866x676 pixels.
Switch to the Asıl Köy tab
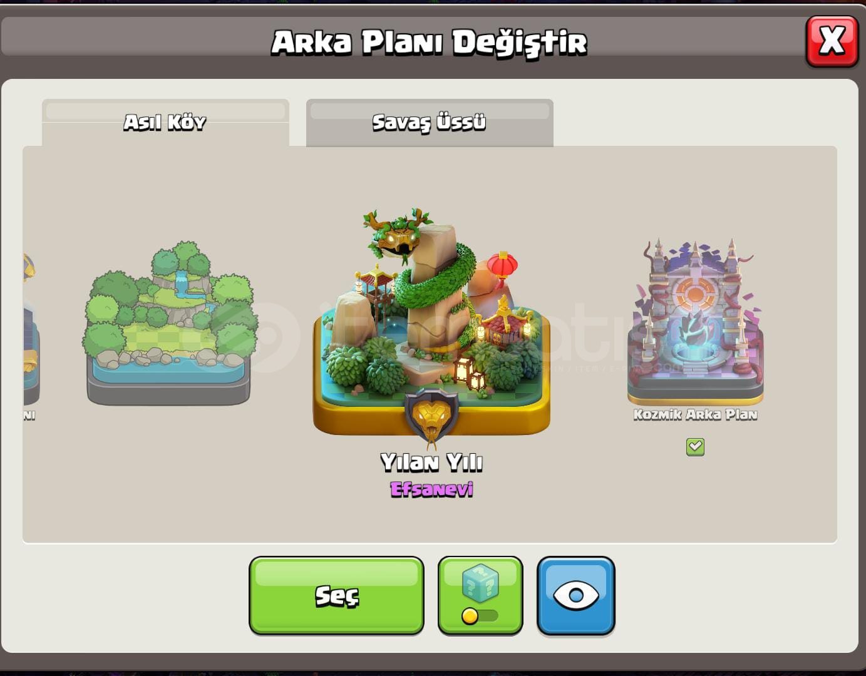[165, 122]
